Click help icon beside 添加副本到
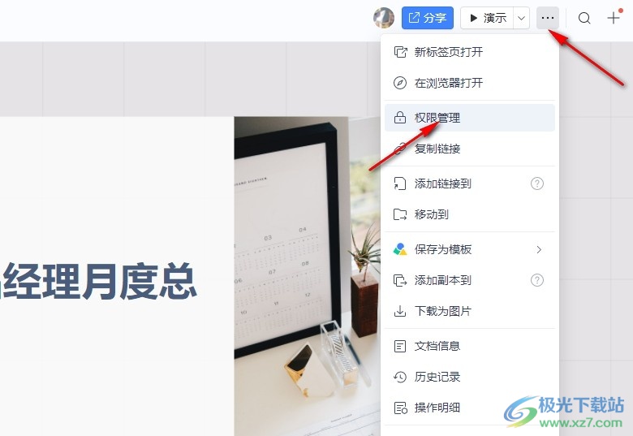 point(537,280)
